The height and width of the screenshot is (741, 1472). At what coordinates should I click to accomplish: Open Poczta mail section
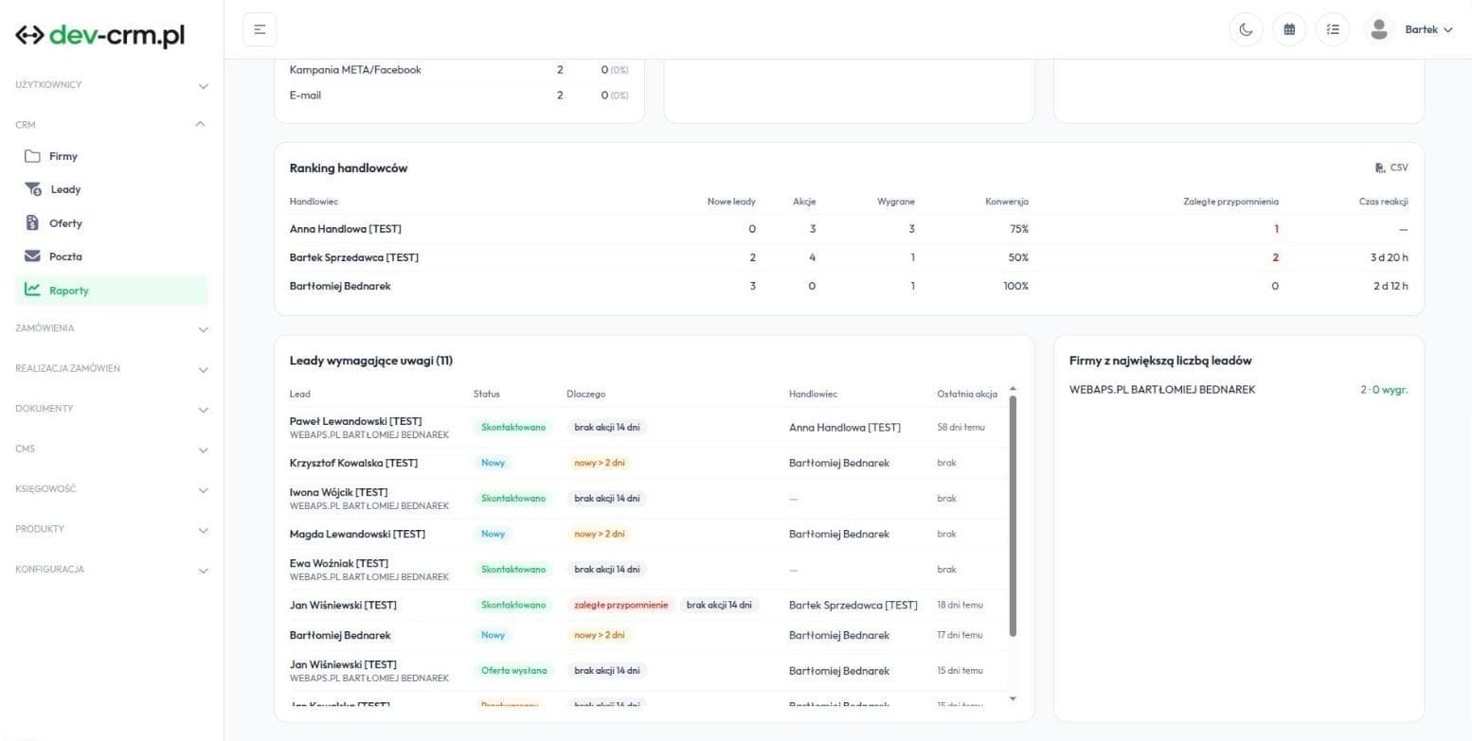tap(112, 256)
